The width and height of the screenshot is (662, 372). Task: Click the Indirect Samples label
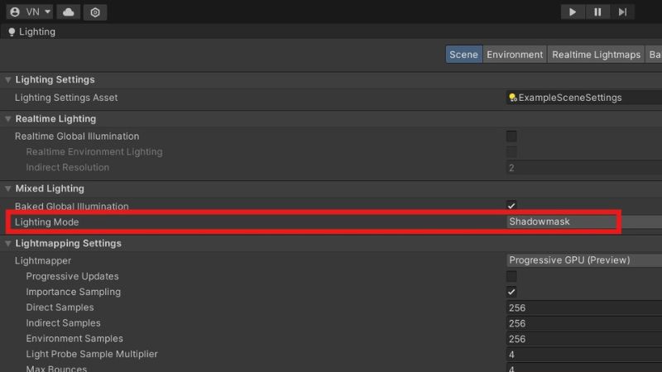coord(64,323)
